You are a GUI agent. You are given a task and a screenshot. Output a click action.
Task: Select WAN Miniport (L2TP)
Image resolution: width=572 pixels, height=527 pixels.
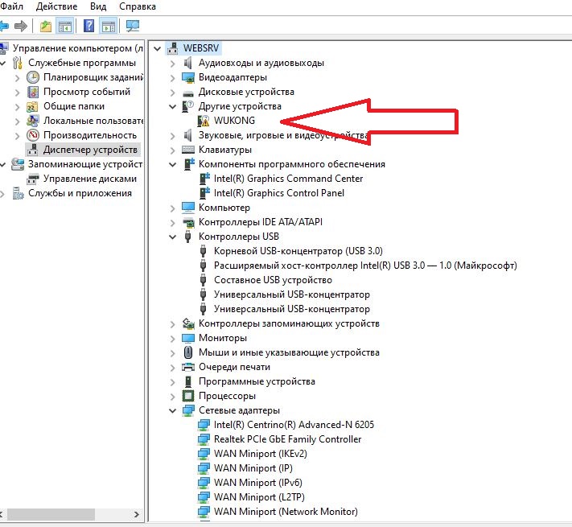(259, 497)
